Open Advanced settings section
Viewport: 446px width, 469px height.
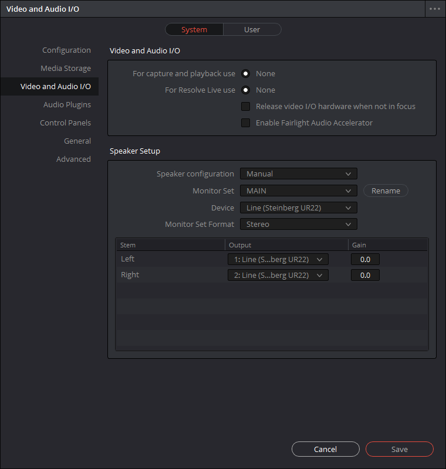(x=73, y=159)
